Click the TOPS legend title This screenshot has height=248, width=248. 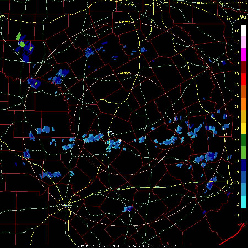(242, 16)
